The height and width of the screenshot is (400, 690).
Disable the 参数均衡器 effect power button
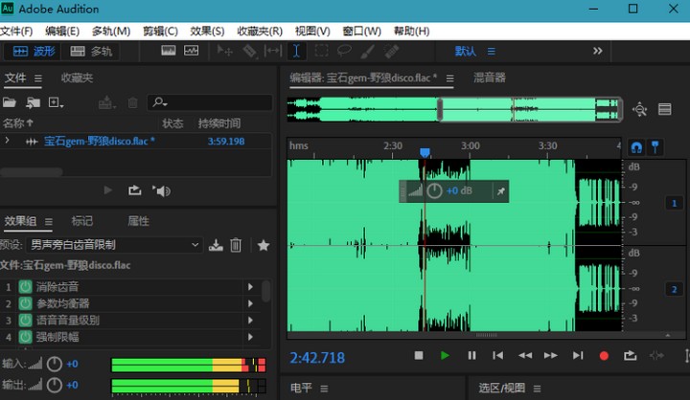[x=25, y=303]
